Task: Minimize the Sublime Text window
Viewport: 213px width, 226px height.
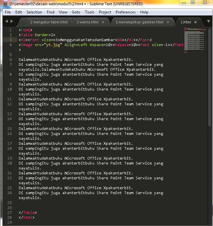Action: tap(184, 3)
